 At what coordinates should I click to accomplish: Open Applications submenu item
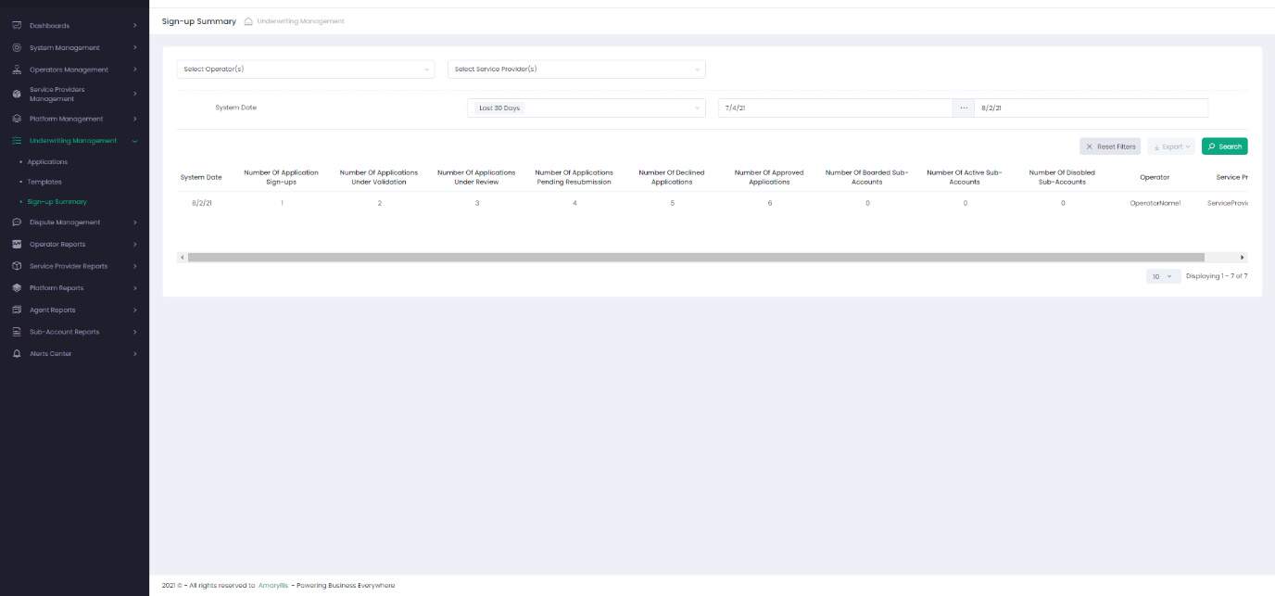47,162
